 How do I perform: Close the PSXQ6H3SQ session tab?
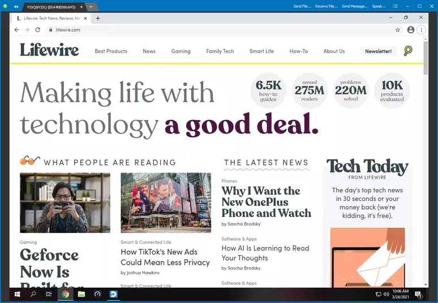(81, 7)
